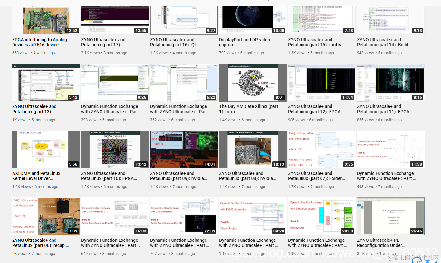Screen dimensions: 441x263
Task: Click '790 views • 5 months ago' text
Action: (x=241, y=53)
